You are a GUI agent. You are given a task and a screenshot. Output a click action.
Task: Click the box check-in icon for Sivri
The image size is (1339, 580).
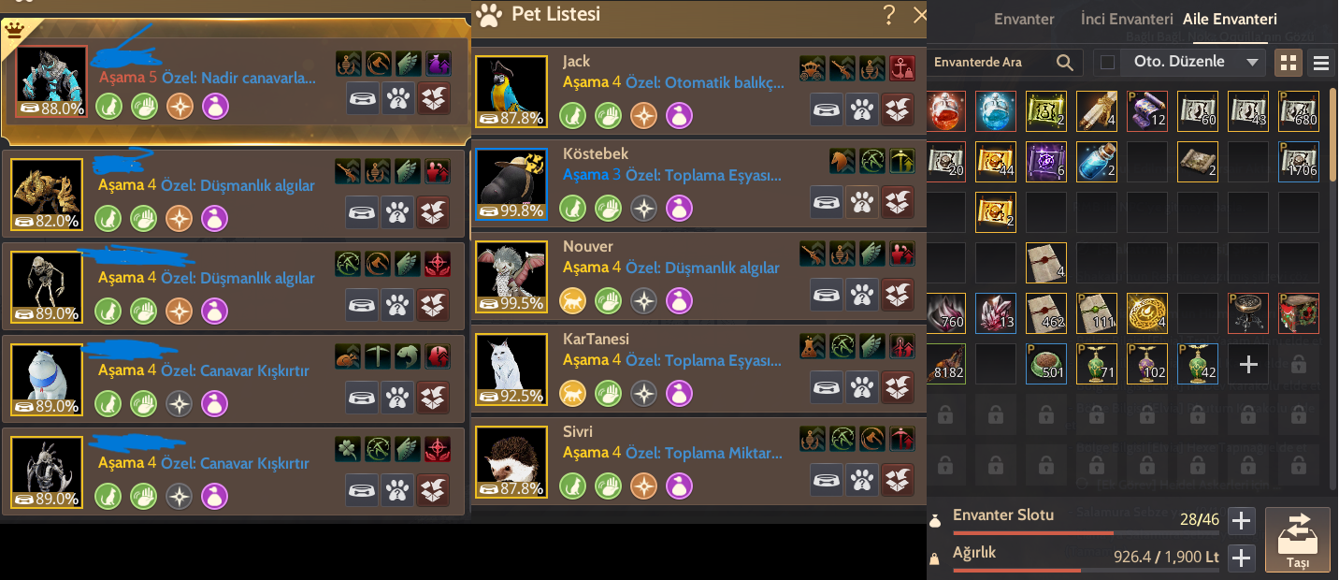point(898,480)
